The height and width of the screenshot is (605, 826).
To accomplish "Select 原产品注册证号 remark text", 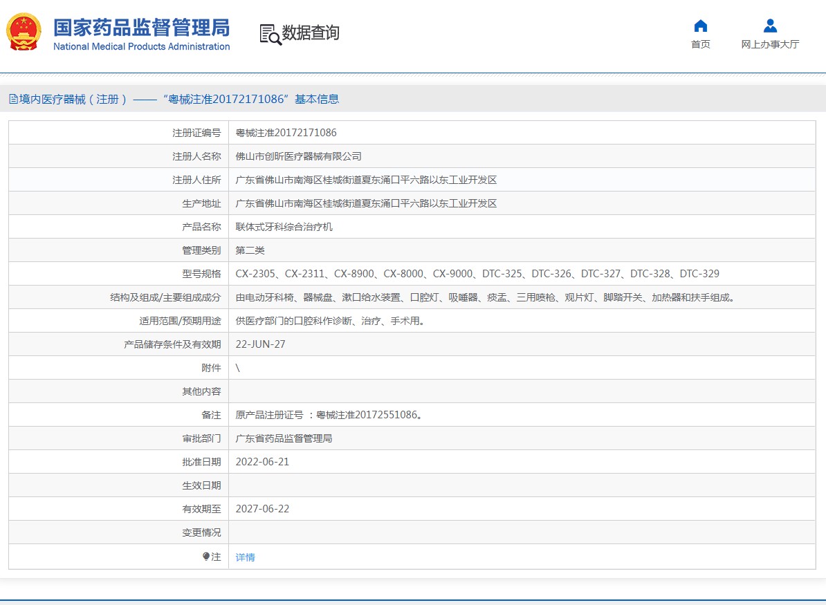I will [329, 415].
